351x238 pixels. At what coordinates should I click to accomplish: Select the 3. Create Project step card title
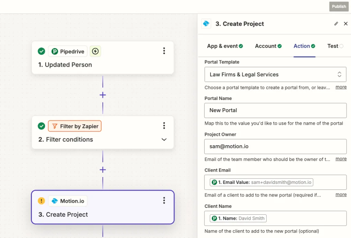tap(63, 214)
